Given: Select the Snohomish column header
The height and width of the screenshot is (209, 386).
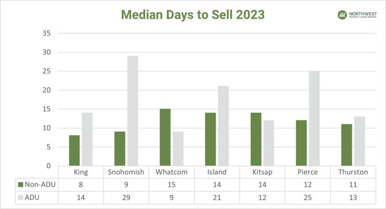Looking at the screenshot, I should click(126, 172).
